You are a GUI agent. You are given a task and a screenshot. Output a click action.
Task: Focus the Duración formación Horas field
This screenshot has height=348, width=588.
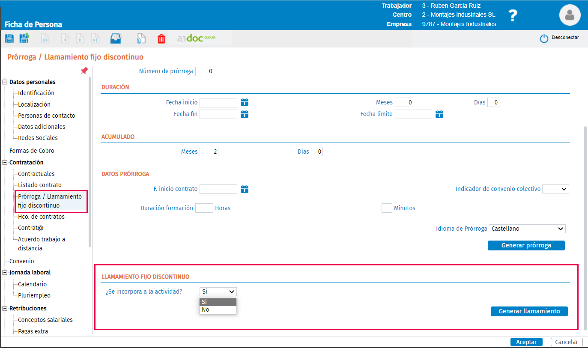point(204,208)
